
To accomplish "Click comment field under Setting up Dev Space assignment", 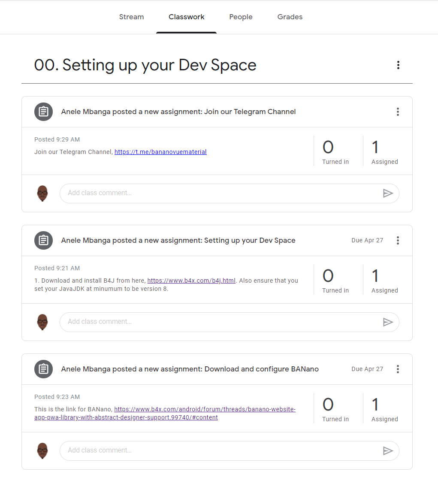I will [x=219, y=322].
